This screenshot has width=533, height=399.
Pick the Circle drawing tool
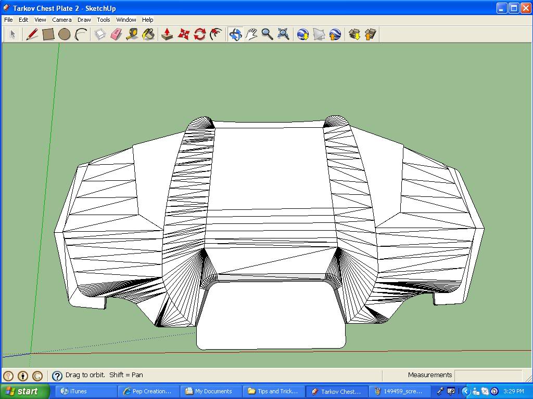pos(64,34)
